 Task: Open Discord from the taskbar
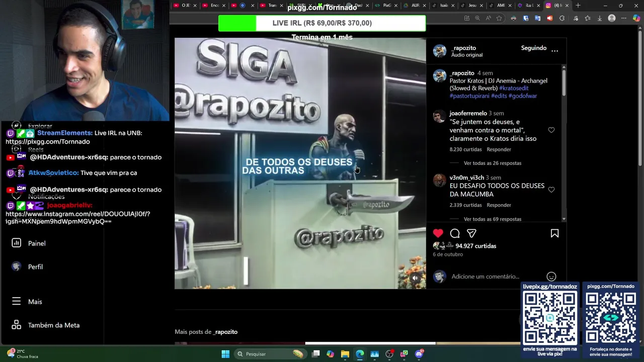(x=419, y=354)
